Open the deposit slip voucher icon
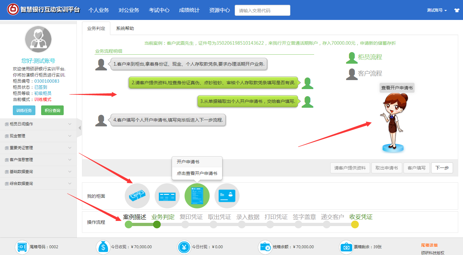463x255 pixels. [167, 196]
